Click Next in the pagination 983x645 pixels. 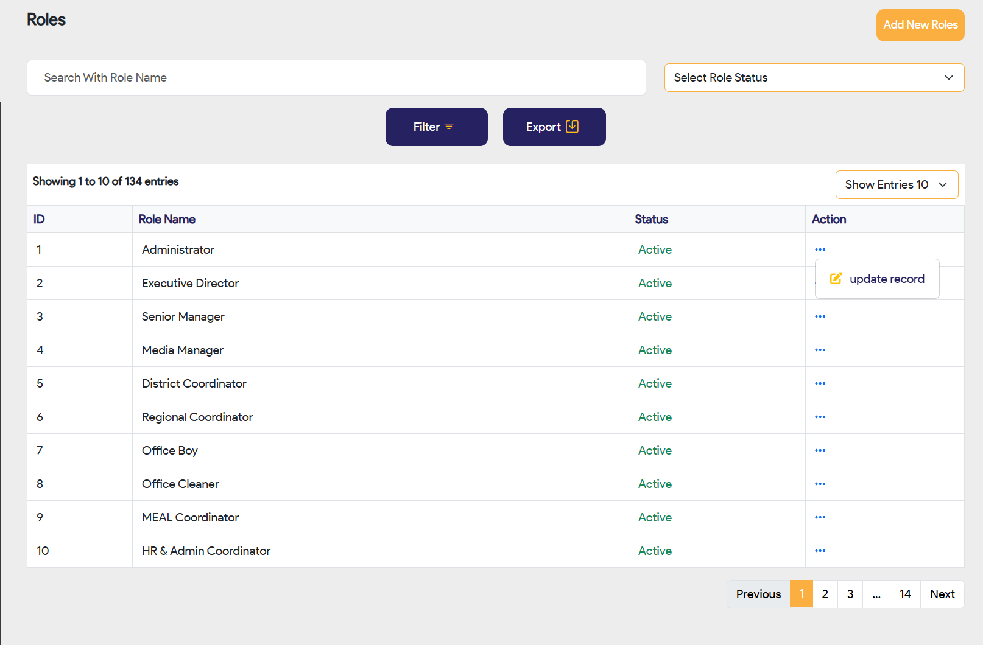(x=942, y=594)
